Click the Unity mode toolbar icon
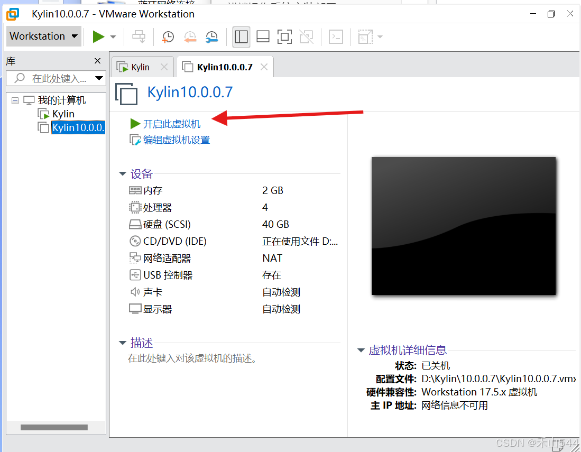This screenshot has width=581, height=452. point(306,36)
